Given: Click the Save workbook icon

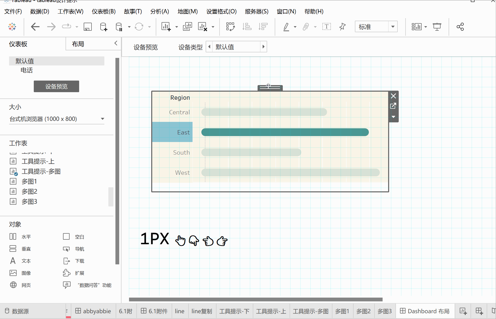Looking at the screenshot, I should point(87,27).
